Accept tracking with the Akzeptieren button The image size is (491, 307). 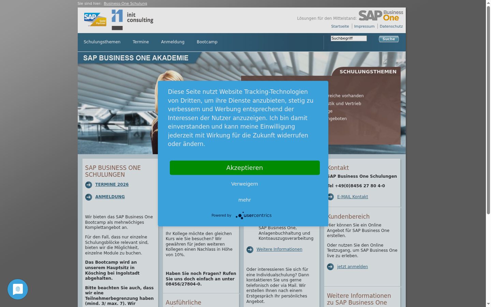tap(245, 168)
